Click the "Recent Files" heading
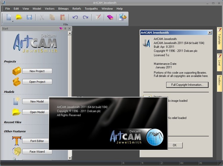 [x=13, y=122]
